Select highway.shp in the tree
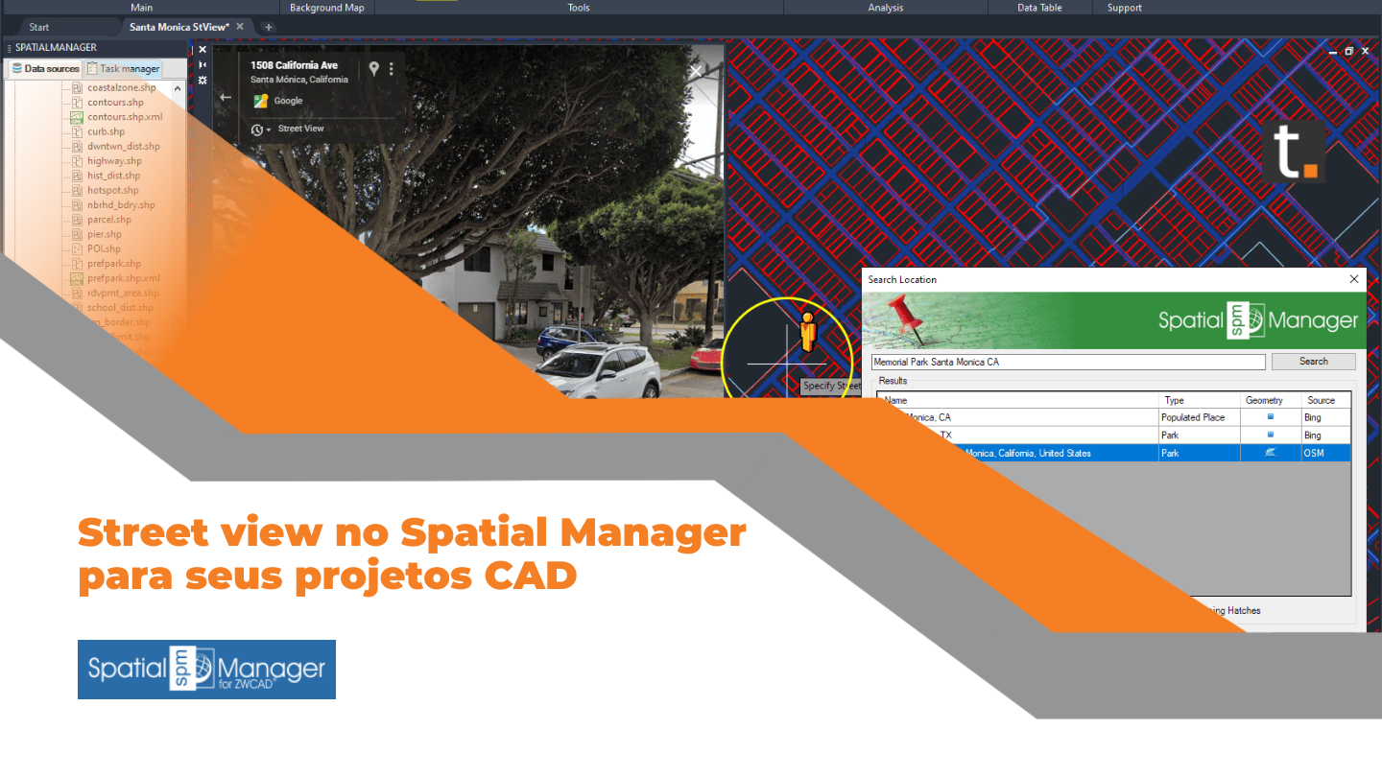 [114, 161]
